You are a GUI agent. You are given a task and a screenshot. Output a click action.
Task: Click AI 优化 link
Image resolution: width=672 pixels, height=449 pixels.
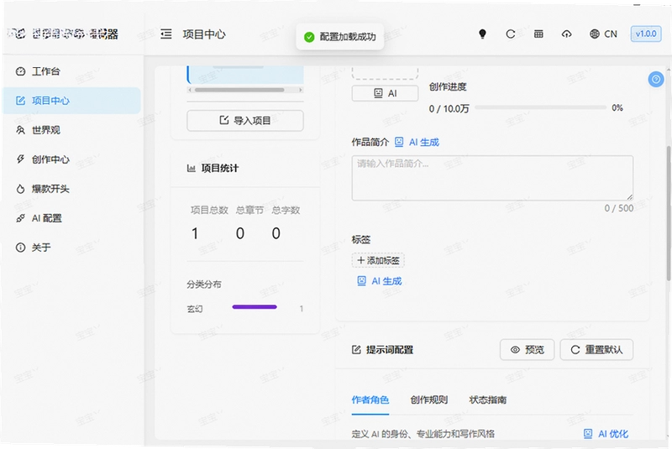606,434
